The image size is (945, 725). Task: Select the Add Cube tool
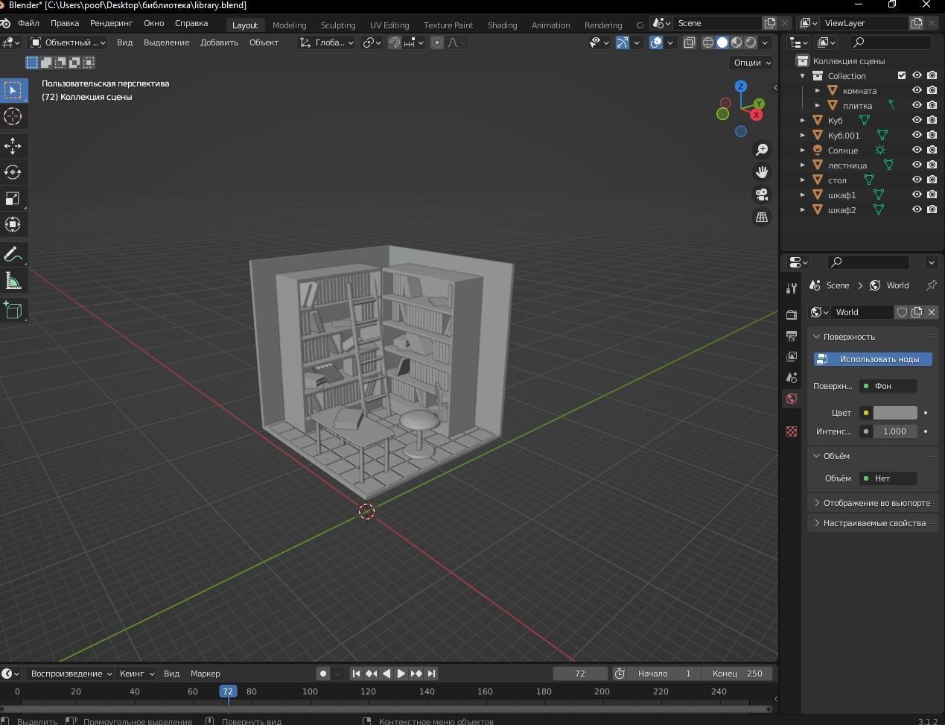13,310
